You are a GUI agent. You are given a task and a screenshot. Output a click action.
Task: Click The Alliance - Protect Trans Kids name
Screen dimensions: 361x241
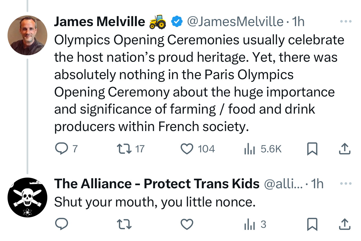point(157,184)
